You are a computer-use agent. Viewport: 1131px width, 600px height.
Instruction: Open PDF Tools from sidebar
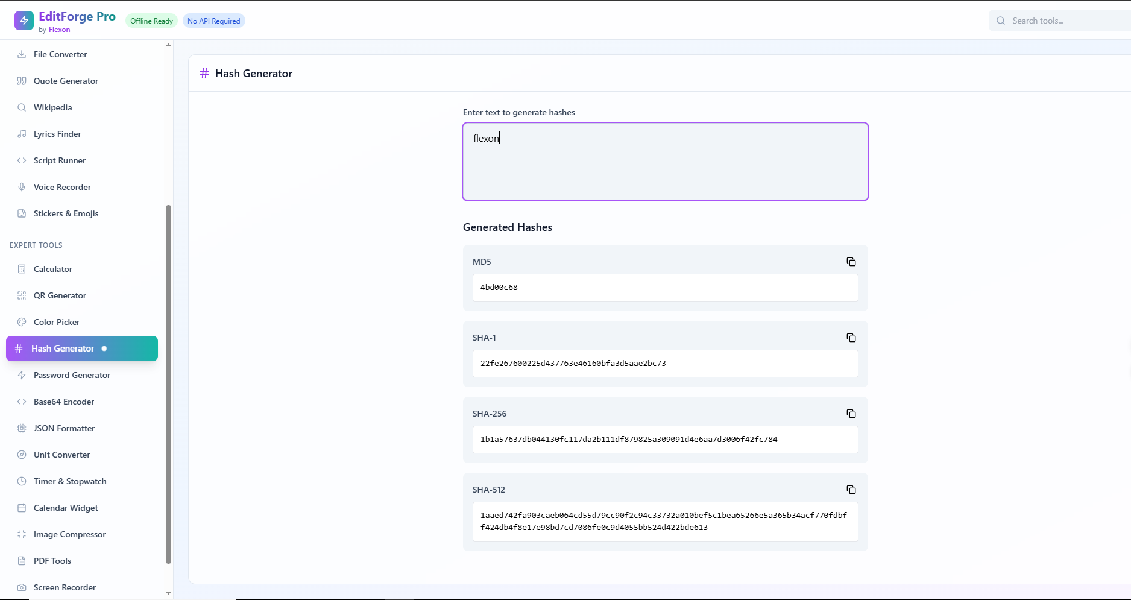click(82, 561)
